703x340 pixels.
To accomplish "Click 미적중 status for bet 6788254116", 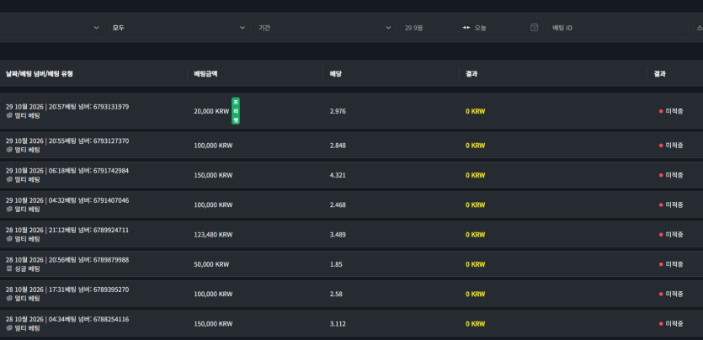I will pos(674,324).
